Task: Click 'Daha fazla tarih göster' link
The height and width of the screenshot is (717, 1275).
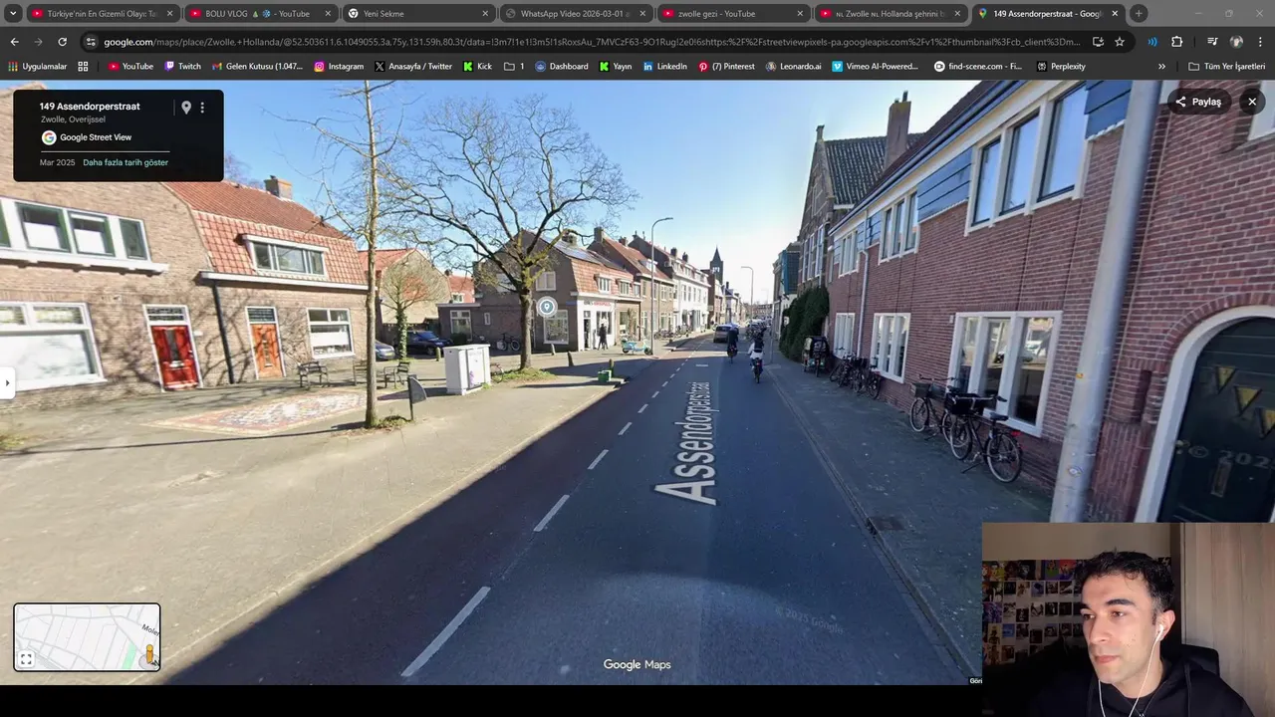Action: point(126,162)
